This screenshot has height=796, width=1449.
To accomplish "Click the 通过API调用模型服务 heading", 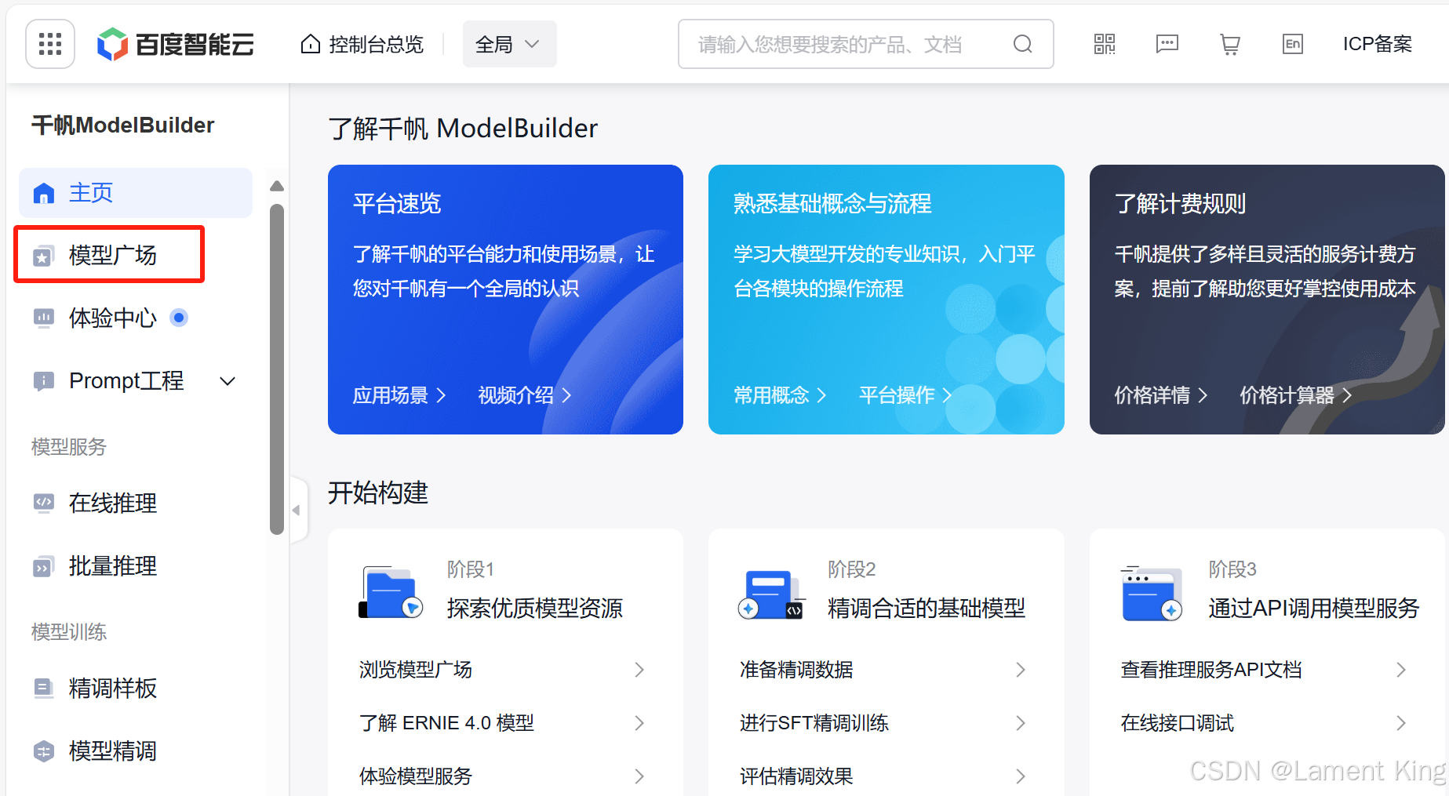I will [1314, 608].
